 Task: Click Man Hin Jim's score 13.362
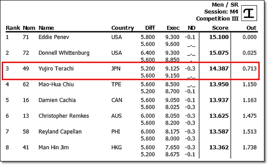[x=219, y=148]
